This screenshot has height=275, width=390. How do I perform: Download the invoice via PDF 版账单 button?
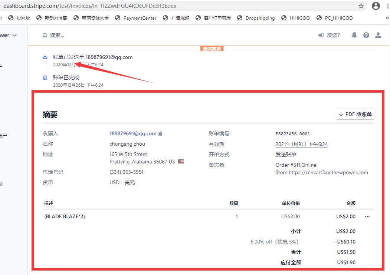pos(355,114)
